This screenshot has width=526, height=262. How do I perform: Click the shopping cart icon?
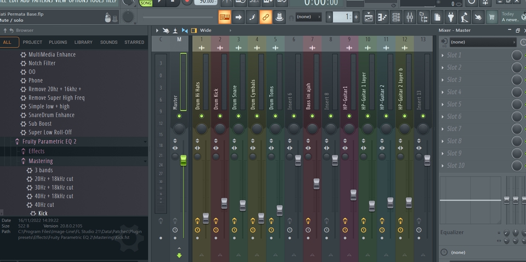coord(492,17)
